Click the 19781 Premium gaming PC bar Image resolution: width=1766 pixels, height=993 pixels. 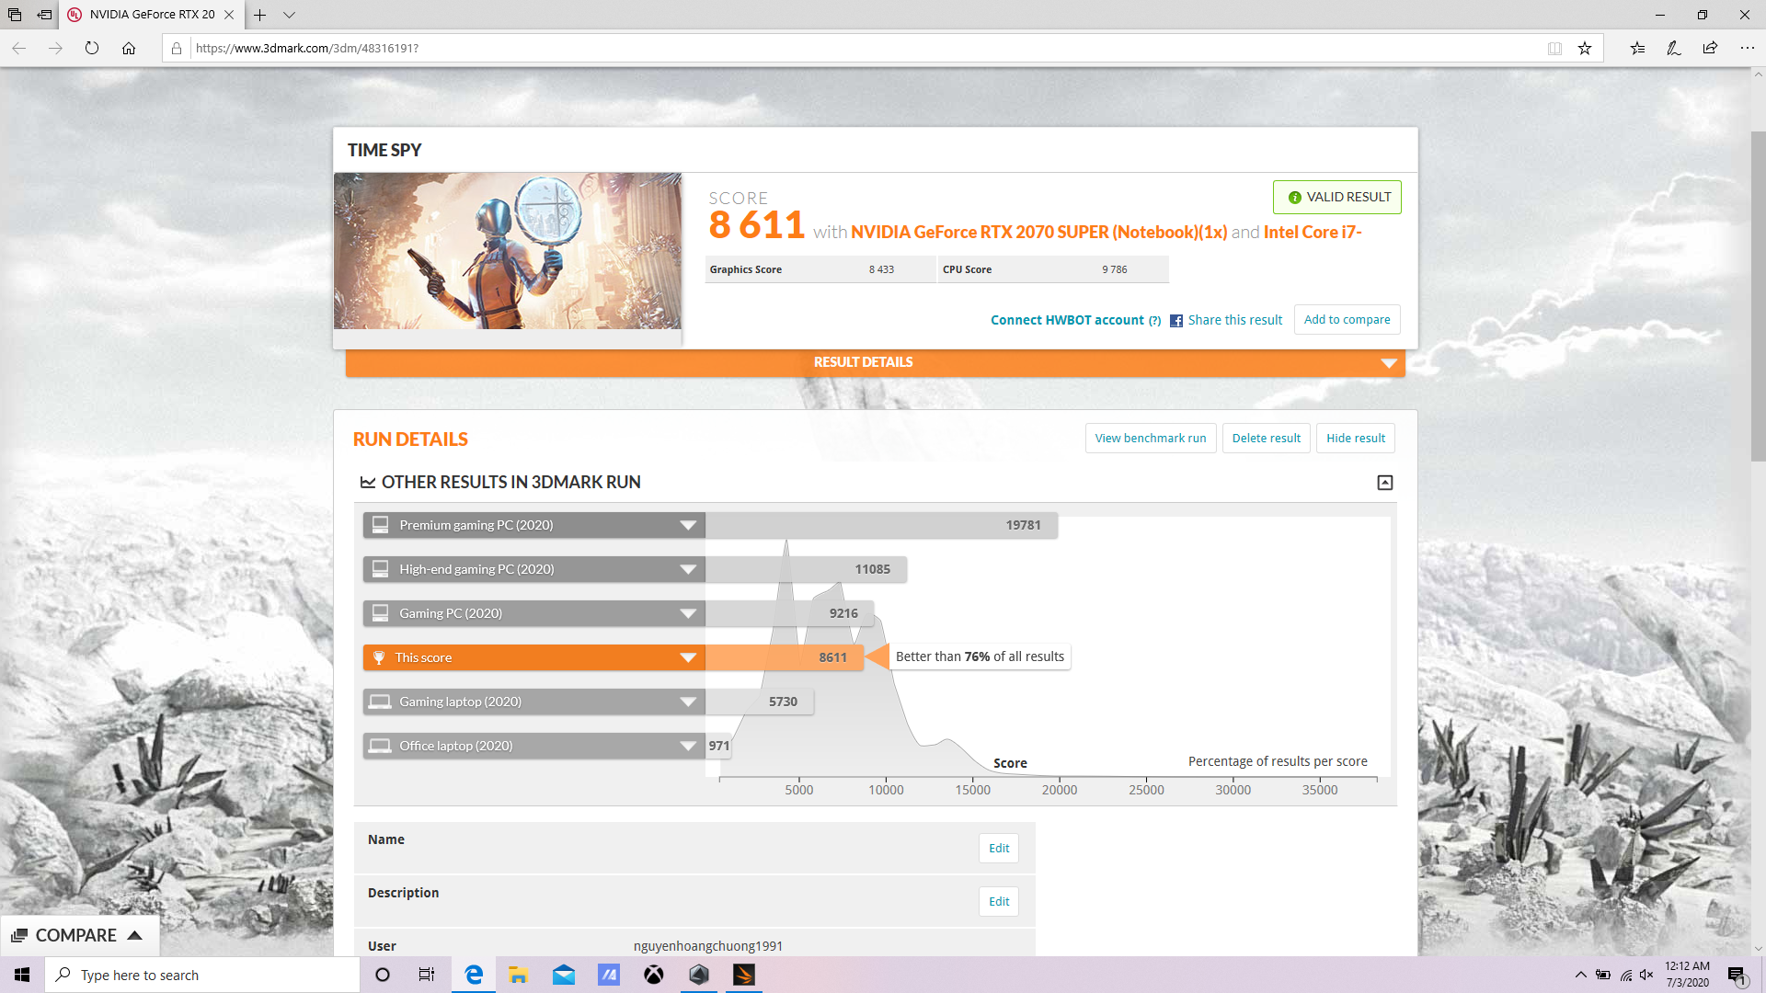point(881,525)
